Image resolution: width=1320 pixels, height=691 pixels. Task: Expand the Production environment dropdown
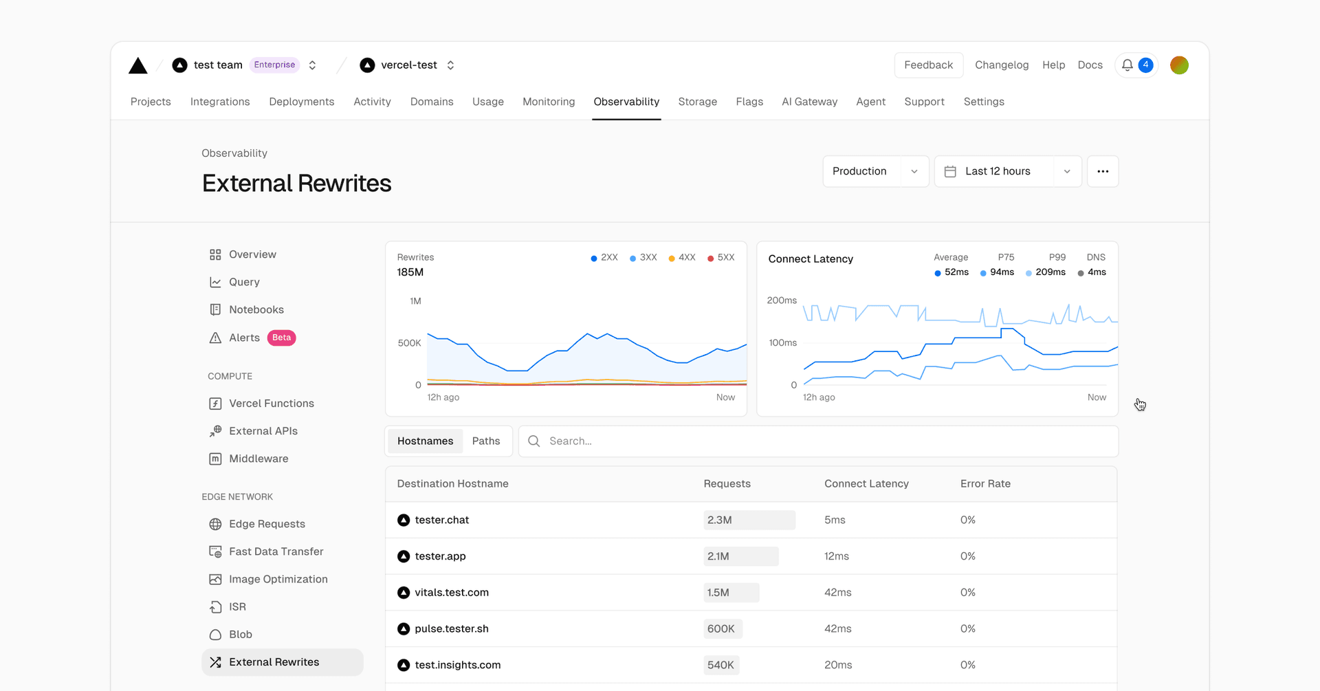[x=875, y=171]
